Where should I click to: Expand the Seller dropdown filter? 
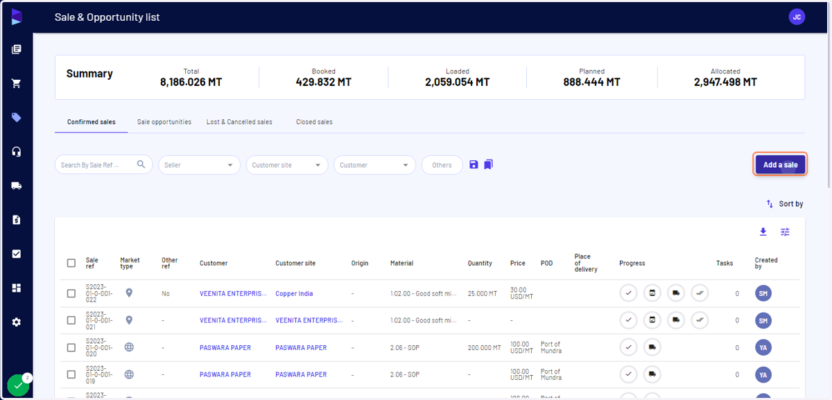coord(199,165)
